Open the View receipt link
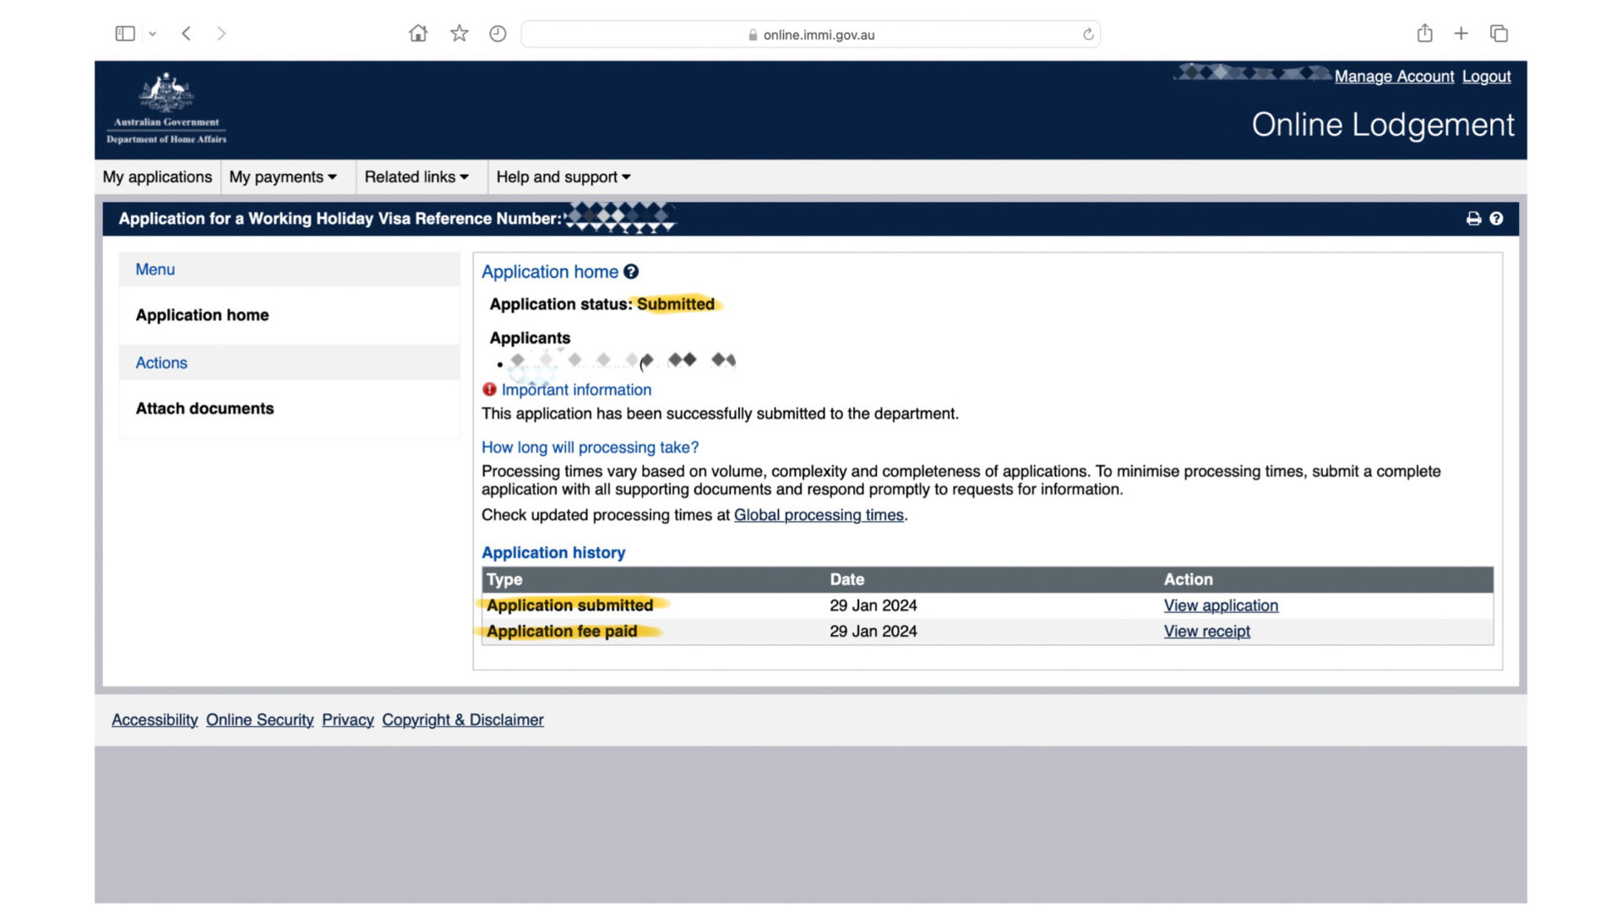This screenshot has height=912, width=1622. pyautogui.click(x=1206, y=632)
